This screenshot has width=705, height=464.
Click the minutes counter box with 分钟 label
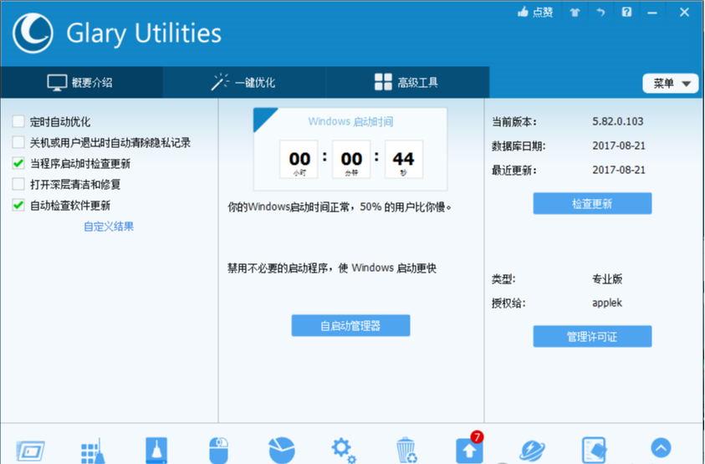(x=351, y=160)
